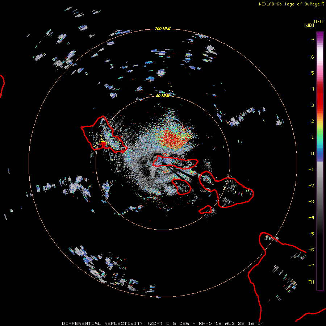The width and height of the screenshot is (326, 326).
Task: Click the 4 dB scale value
Action: pyautogui.click(x=313, y=89)
